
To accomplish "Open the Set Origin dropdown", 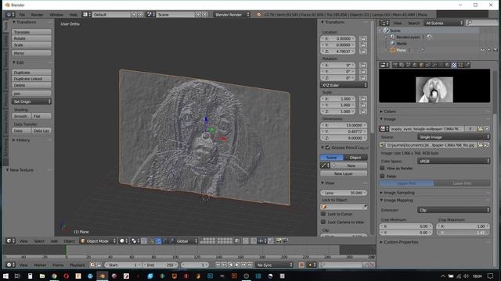I will pyautogui.click(x=31, y=101).
